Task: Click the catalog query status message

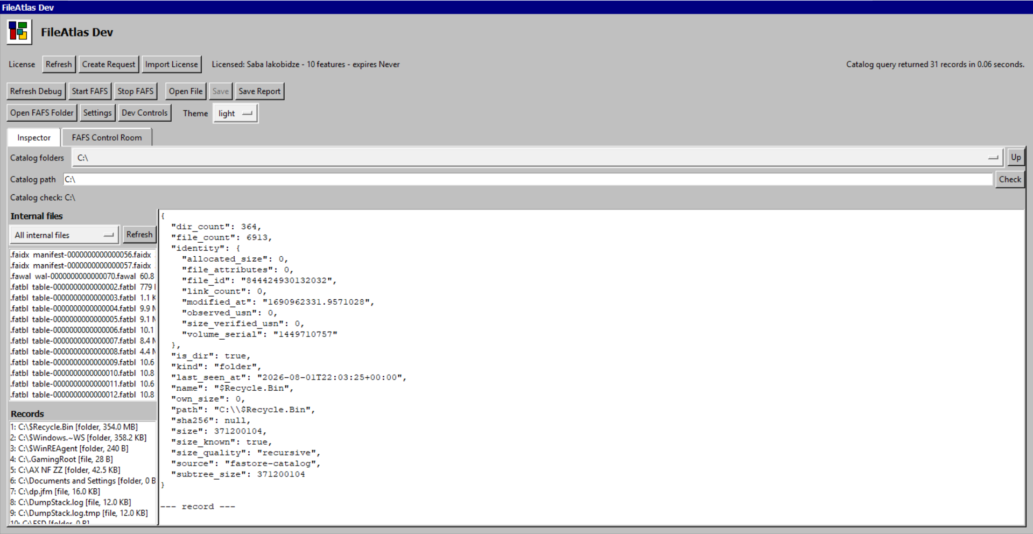Action: [935, 64]
